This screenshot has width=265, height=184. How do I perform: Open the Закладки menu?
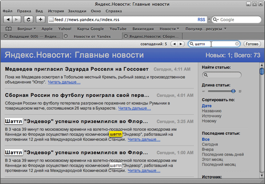click(77, 11)
